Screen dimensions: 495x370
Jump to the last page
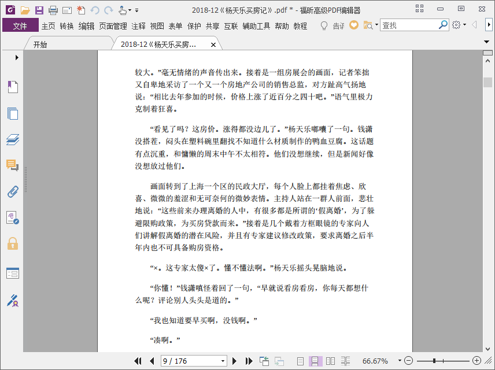tap(249, 361)
